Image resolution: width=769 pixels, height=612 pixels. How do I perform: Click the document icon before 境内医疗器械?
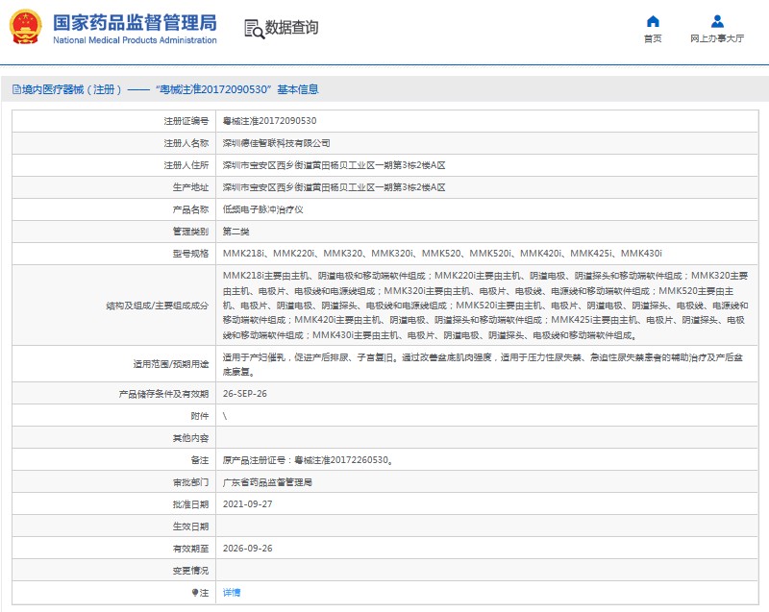(x=16, y=89)
